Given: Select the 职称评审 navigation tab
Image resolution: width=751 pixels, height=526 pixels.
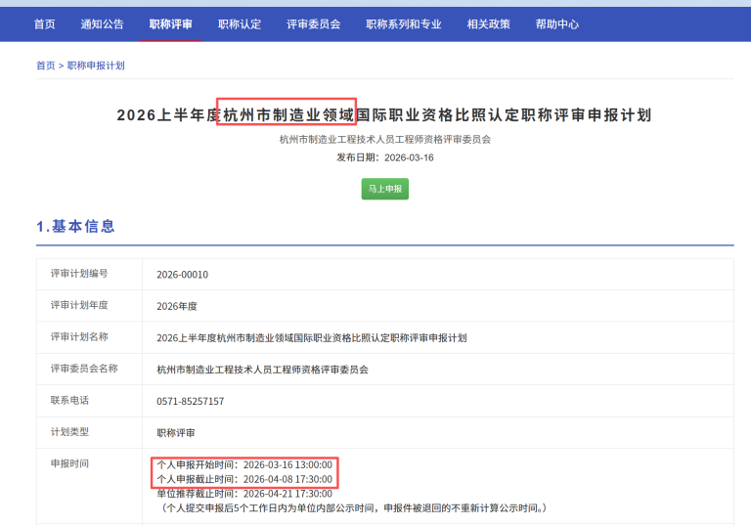Looking at the screenshot, I should (x=171, y=23).
